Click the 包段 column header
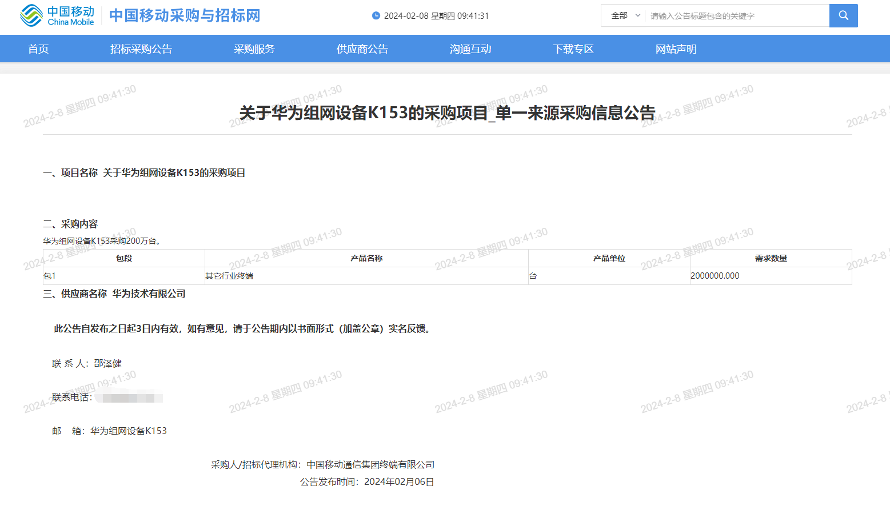The width and height of the screenshot is (890, 506). 124,258
